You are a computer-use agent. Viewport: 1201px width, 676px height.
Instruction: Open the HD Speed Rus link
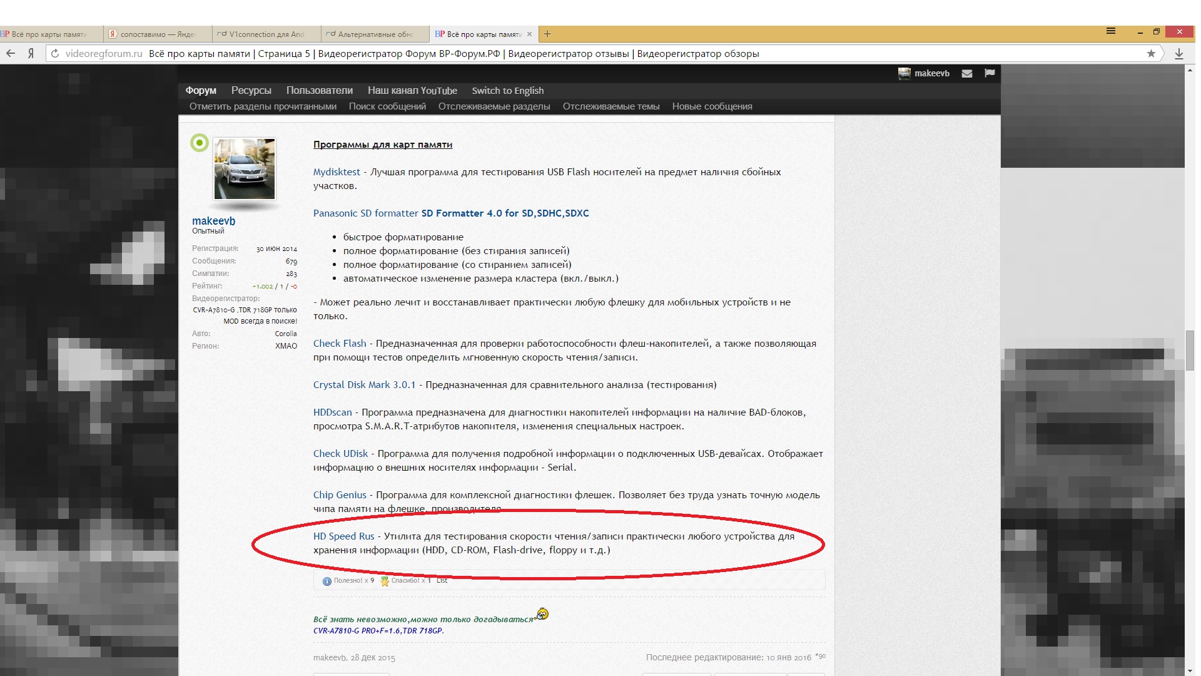[343, 536]
